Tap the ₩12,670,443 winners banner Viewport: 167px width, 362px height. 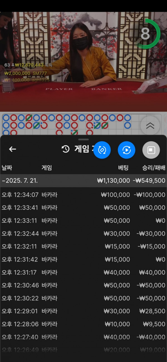[x=28, y=65]
